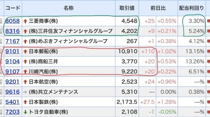Sort by the 前日比 column header
Image resolution: width=210 pixels, height=117 pixels.
tap(158, 8)
